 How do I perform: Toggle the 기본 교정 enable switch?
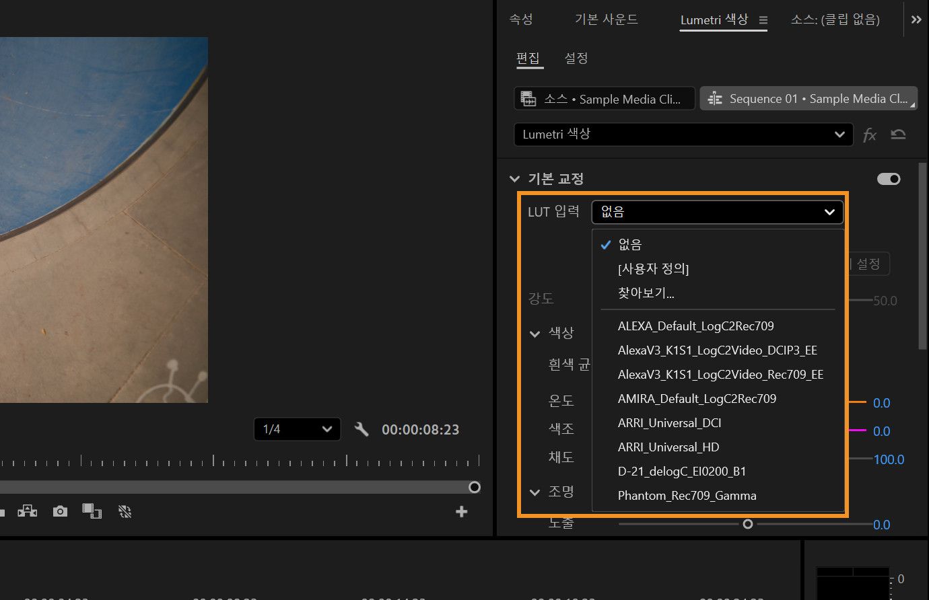[x=888, y=179]
